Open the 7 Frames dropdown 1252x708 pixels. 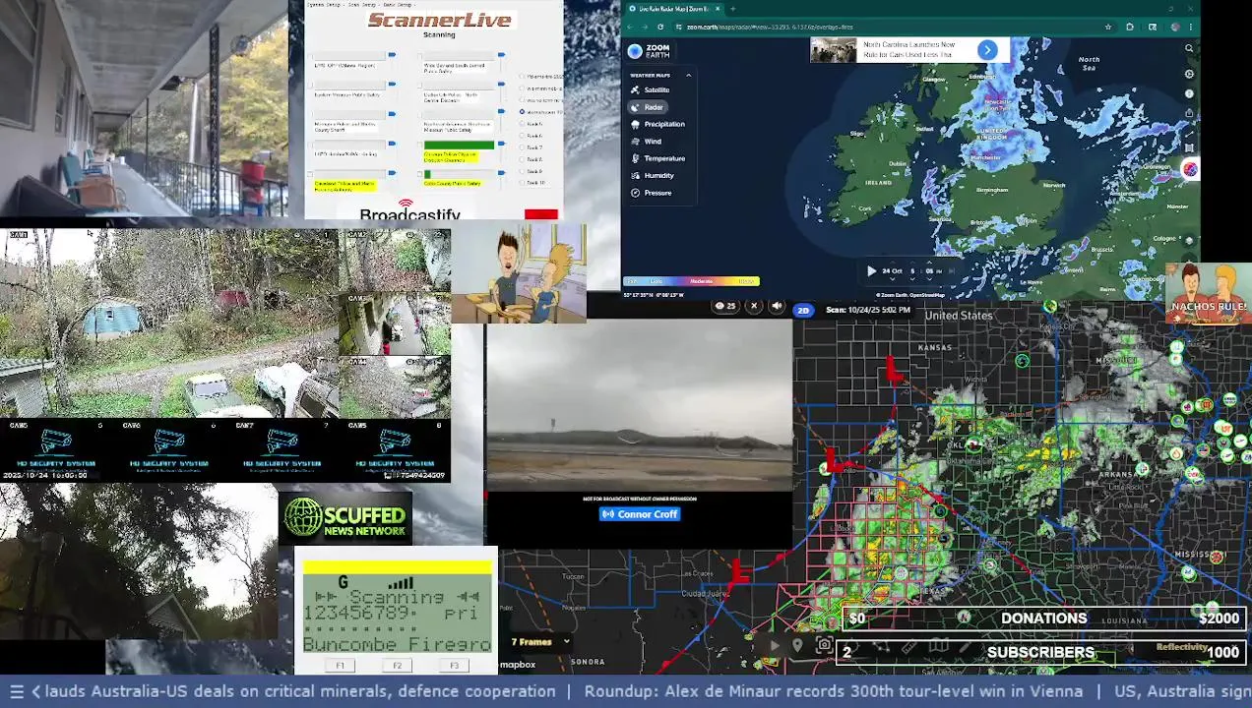pyautogui.click(x=540, y=642)
